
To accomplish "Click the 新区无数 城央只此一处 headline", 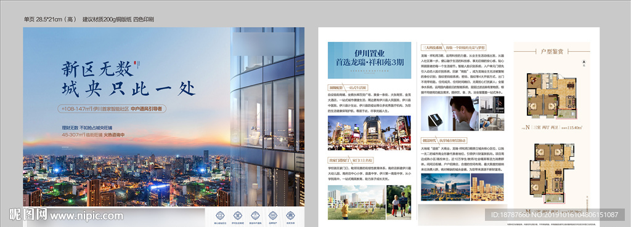I will pos(128,79).
